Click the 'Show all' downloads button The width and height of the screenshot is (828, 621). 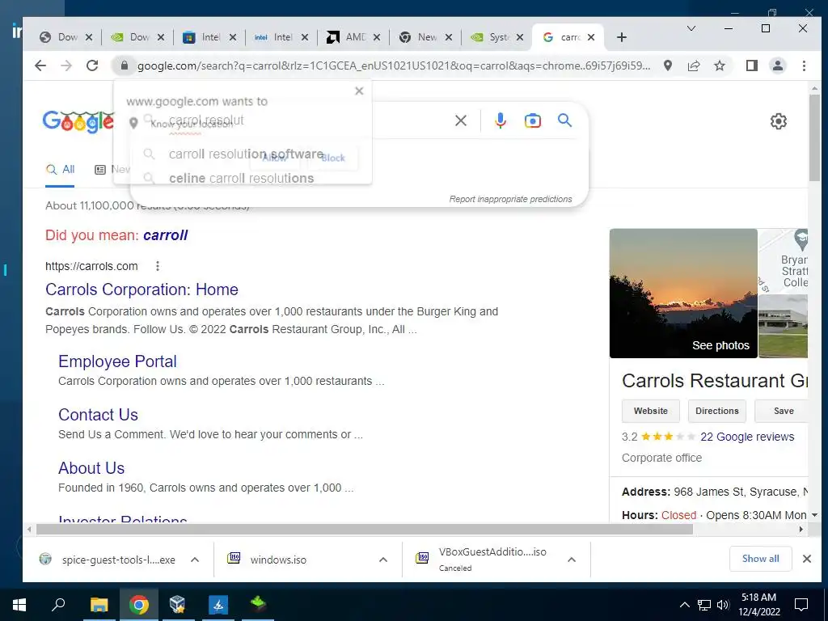(760, 559)
